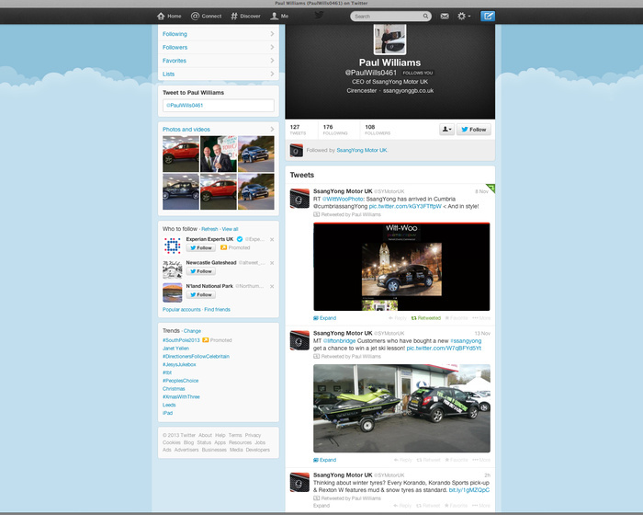643x515 pixels.
Task: Follow Experian Experts UK
Action: [x=201, y=247]
